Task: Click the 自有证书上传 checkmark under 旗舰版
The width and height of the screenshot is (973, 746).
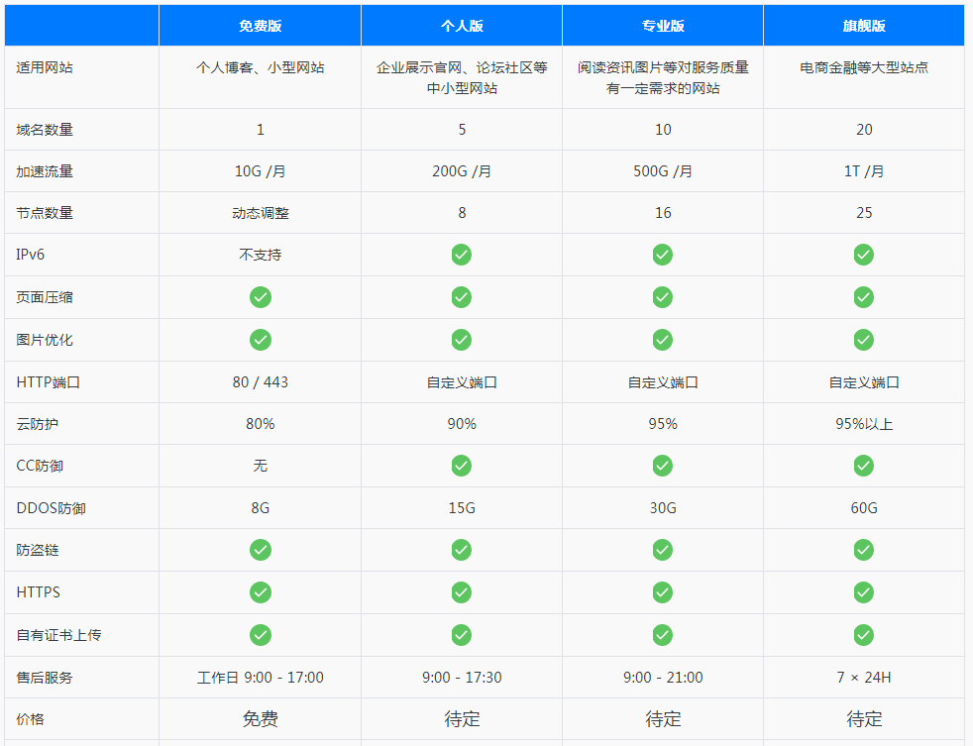Action: [863, 635]
